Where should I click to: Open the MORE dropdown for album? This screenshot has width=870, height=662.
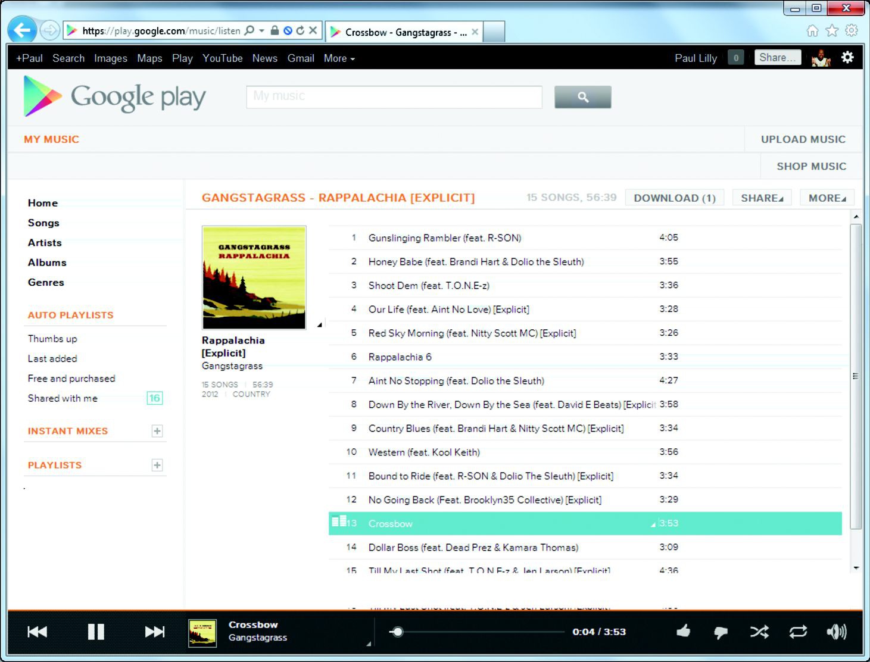click(827, 198)
